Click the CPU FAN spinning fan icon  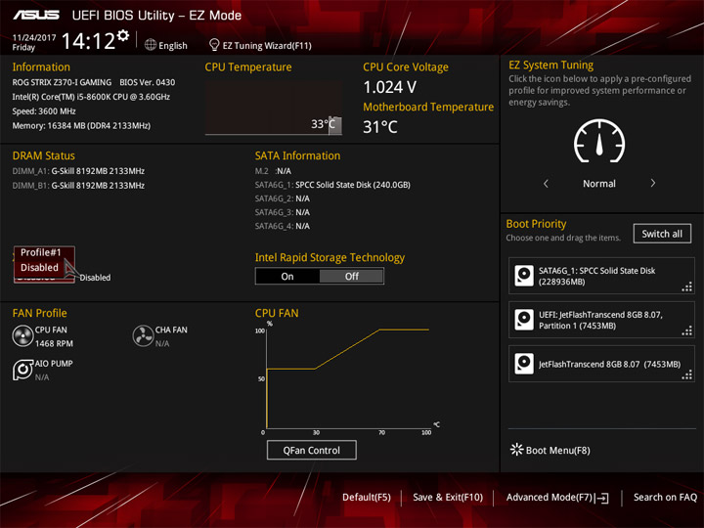click(22, 335)
